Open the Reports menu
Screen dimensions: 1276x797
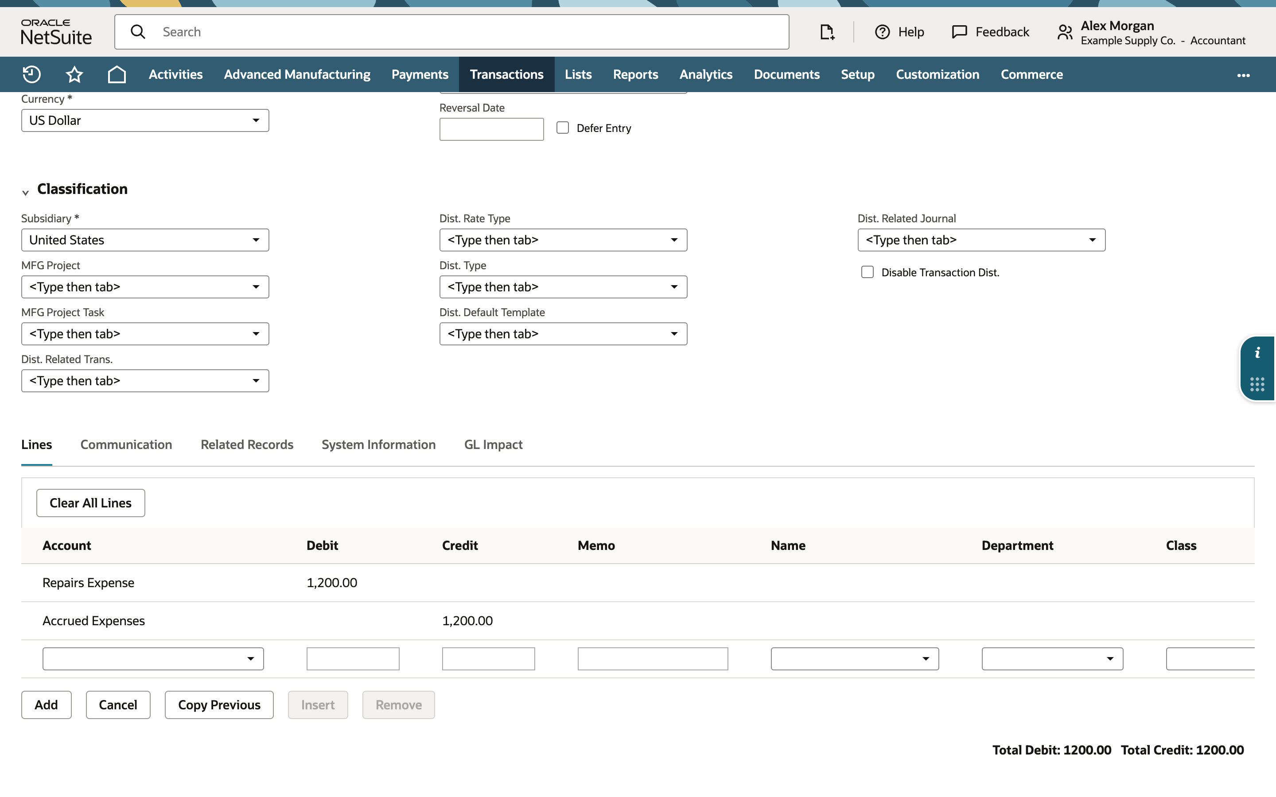point(635,74)
